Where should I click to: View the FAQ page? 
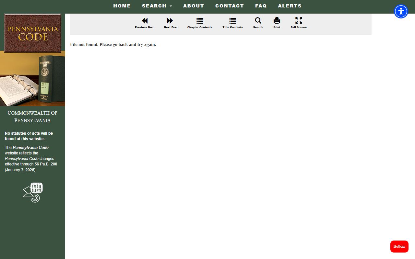(x=261, y=6)
